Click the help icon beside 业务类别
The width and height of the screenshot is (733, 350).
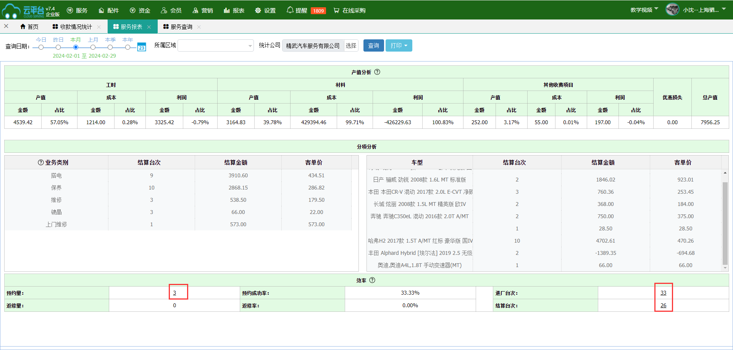(x=40, y=162)
